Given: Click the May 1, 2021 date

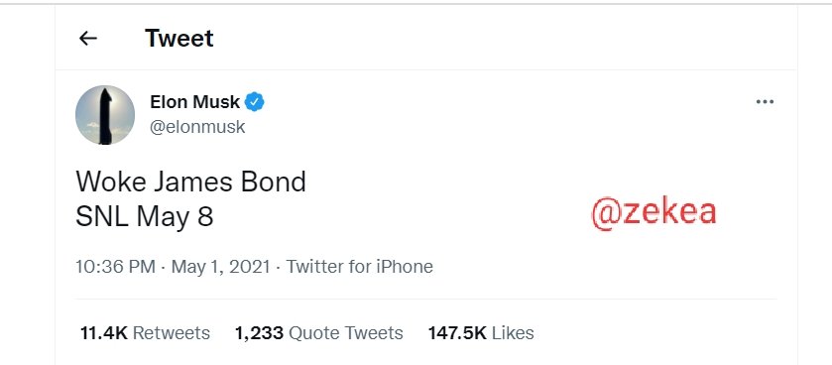Looking at the screenshot, I should point(221,267).
